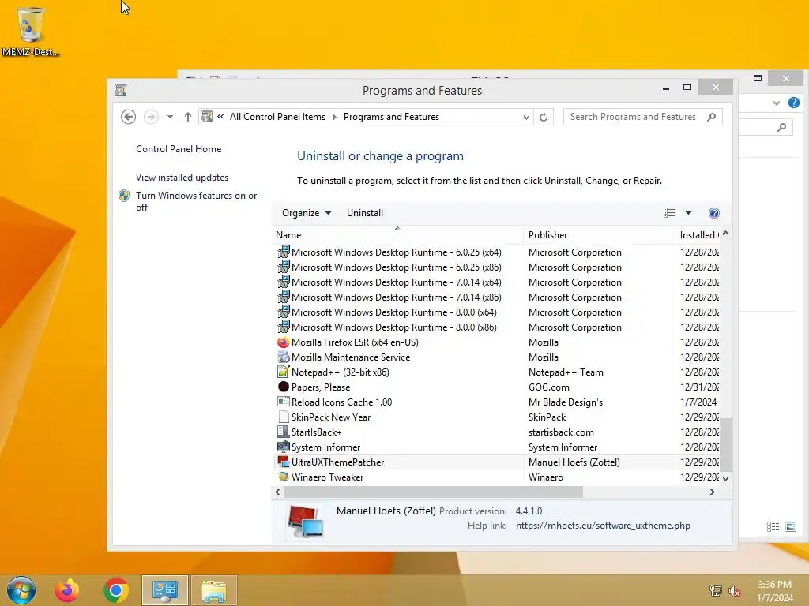This screenshot has width=809, height=606.
Task: Select Microsoft Windows Desktop Runtime - 8.0.0 (x86)
Action: [393, 327]
